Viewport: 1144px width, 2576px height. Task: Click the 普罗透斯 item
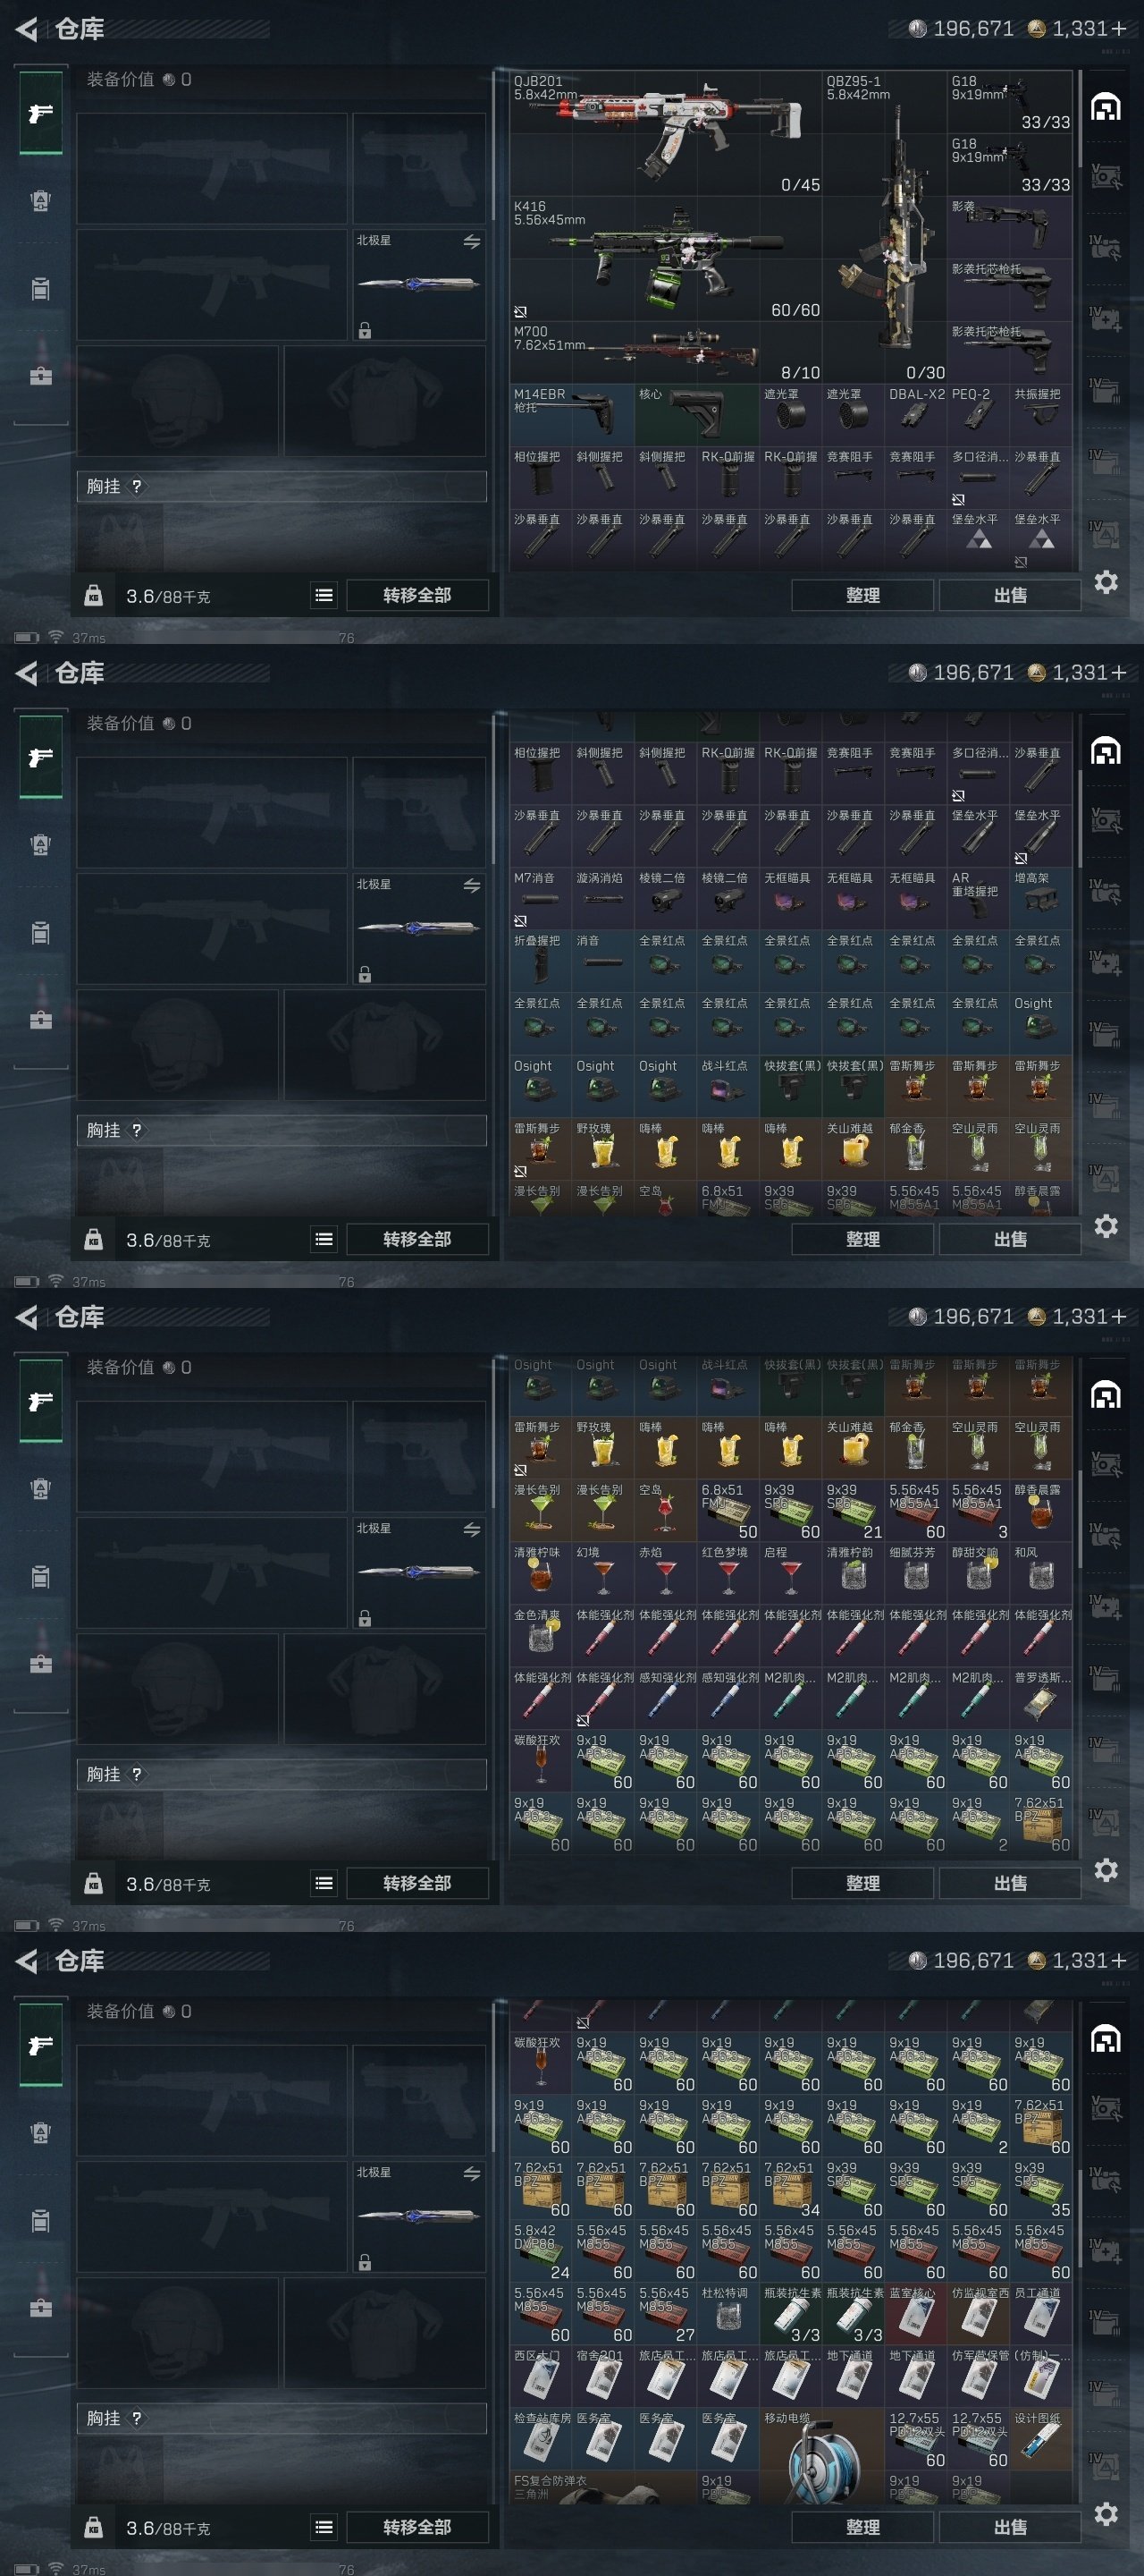pos(1040,1698)
